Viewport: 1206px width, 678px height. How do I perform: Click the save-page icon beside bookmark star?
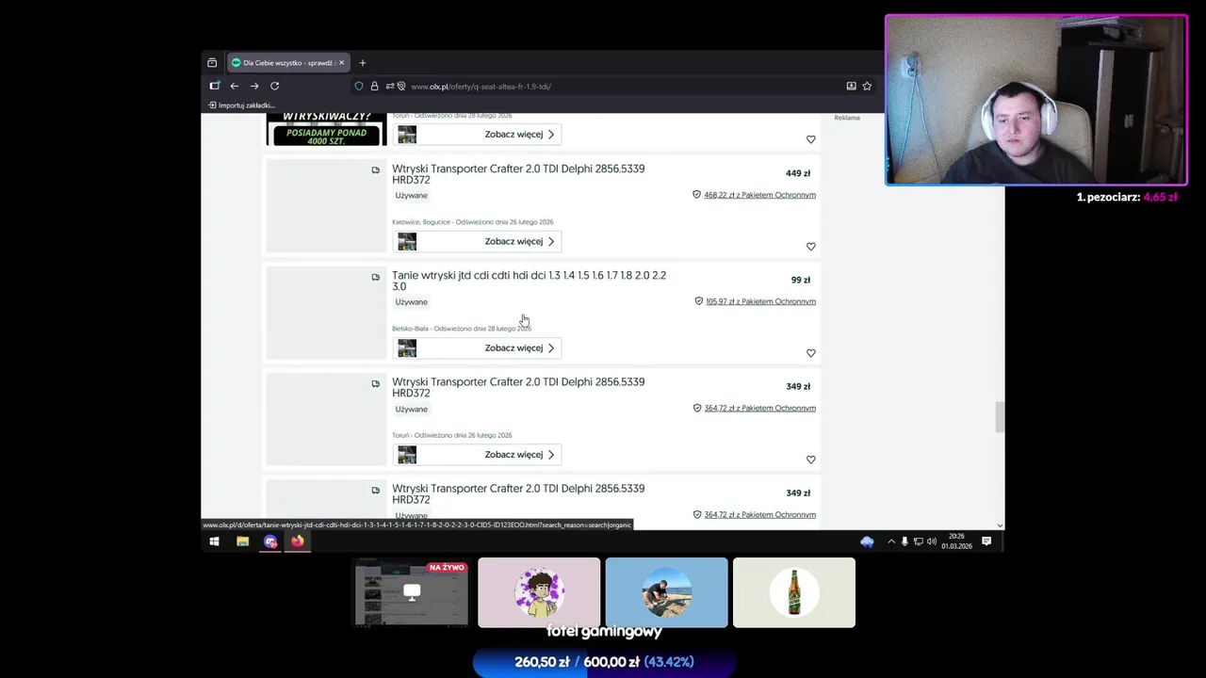(x=851, y=86)
